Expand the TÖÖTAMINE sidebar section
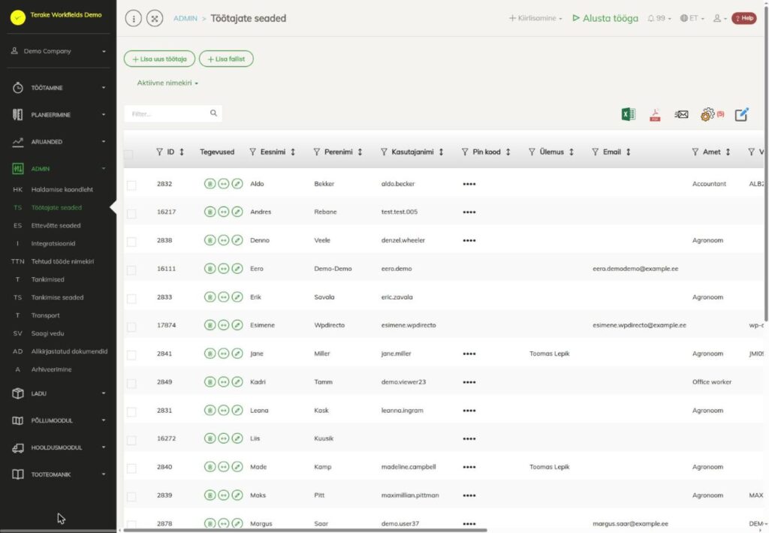The height and width of the screenshot is (533, 769). click(x=59, y=88)
